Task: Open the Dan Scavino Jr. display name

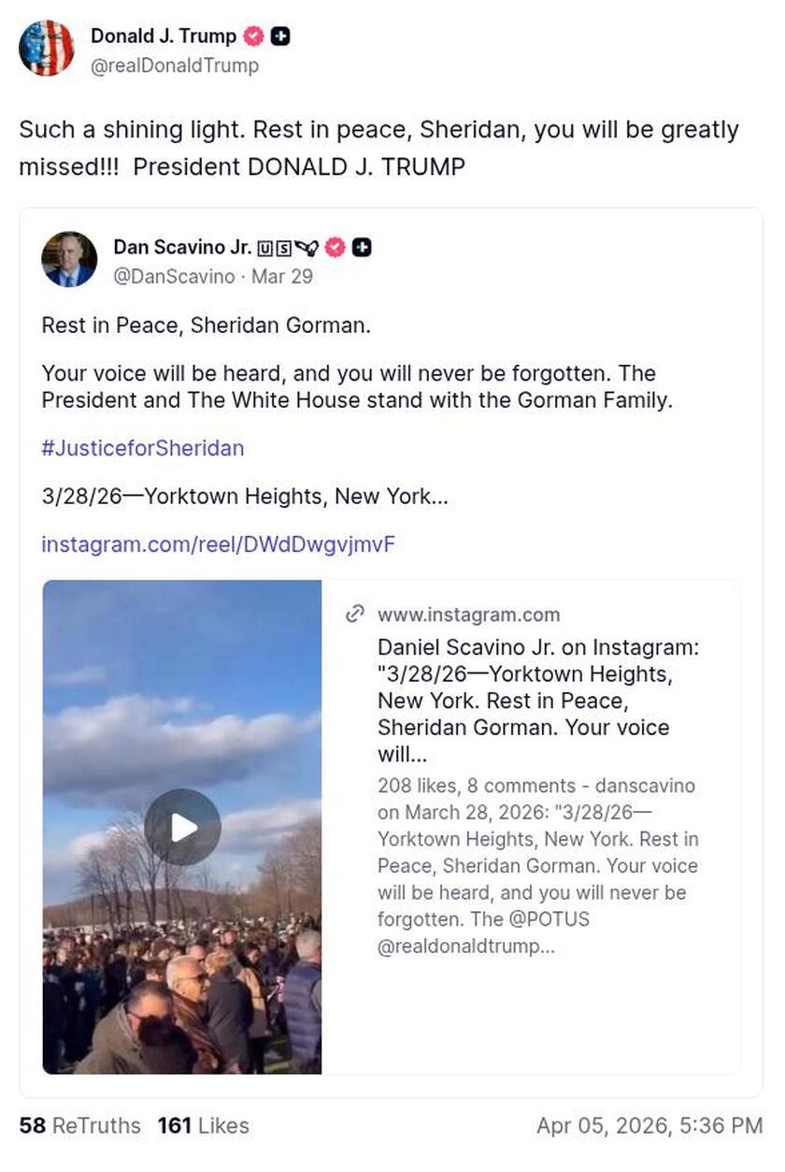Action: [182, 247]
